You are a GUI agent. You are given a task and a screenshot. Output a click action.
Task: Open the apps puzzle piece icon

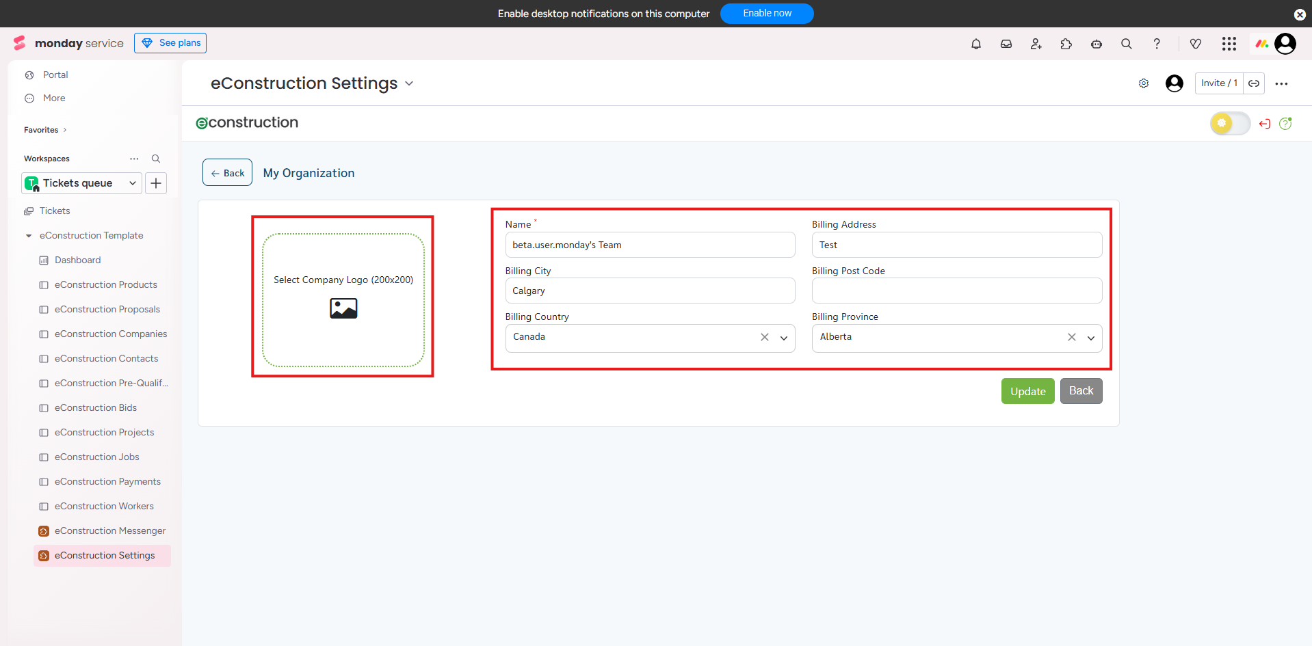1066,44
